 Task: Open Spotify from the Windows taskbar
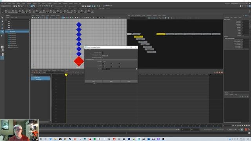95,139
